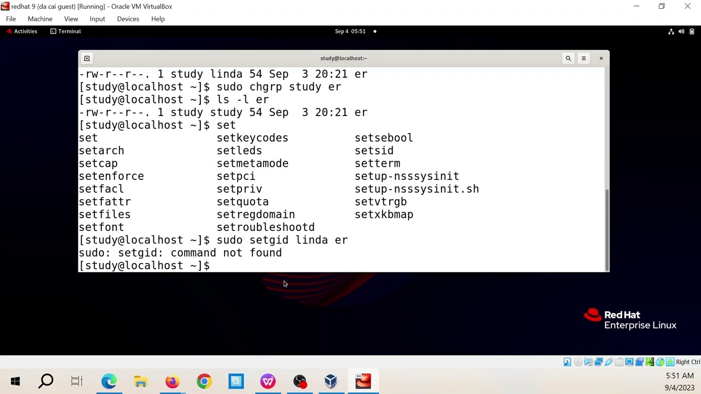Click the VirtualBox CPU processor status indicator
The image size is (701, 394).
[x=650, y=362]
